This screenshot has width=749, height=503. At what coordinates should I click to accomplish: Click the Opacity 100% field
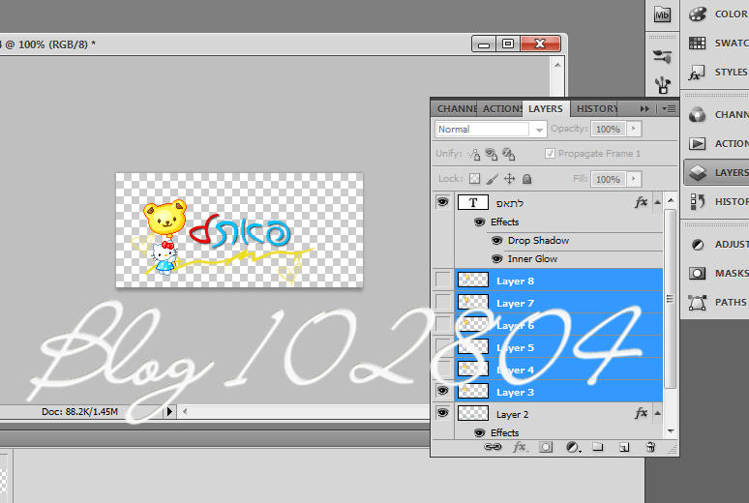tap(608, 129)
